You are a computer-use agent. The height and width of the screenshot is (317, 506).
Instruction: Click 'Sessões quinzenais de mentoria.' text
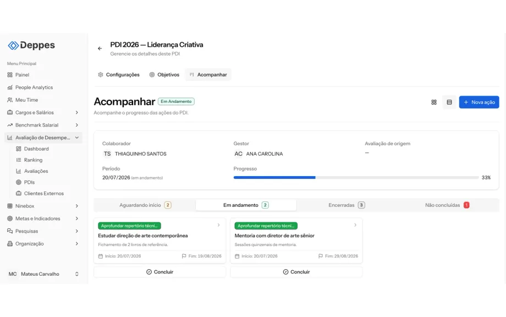266,245
